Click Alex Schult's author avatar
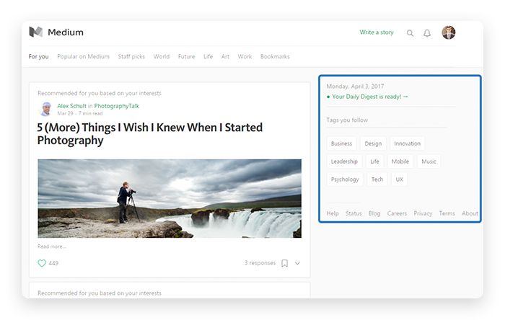 (45, 110)
